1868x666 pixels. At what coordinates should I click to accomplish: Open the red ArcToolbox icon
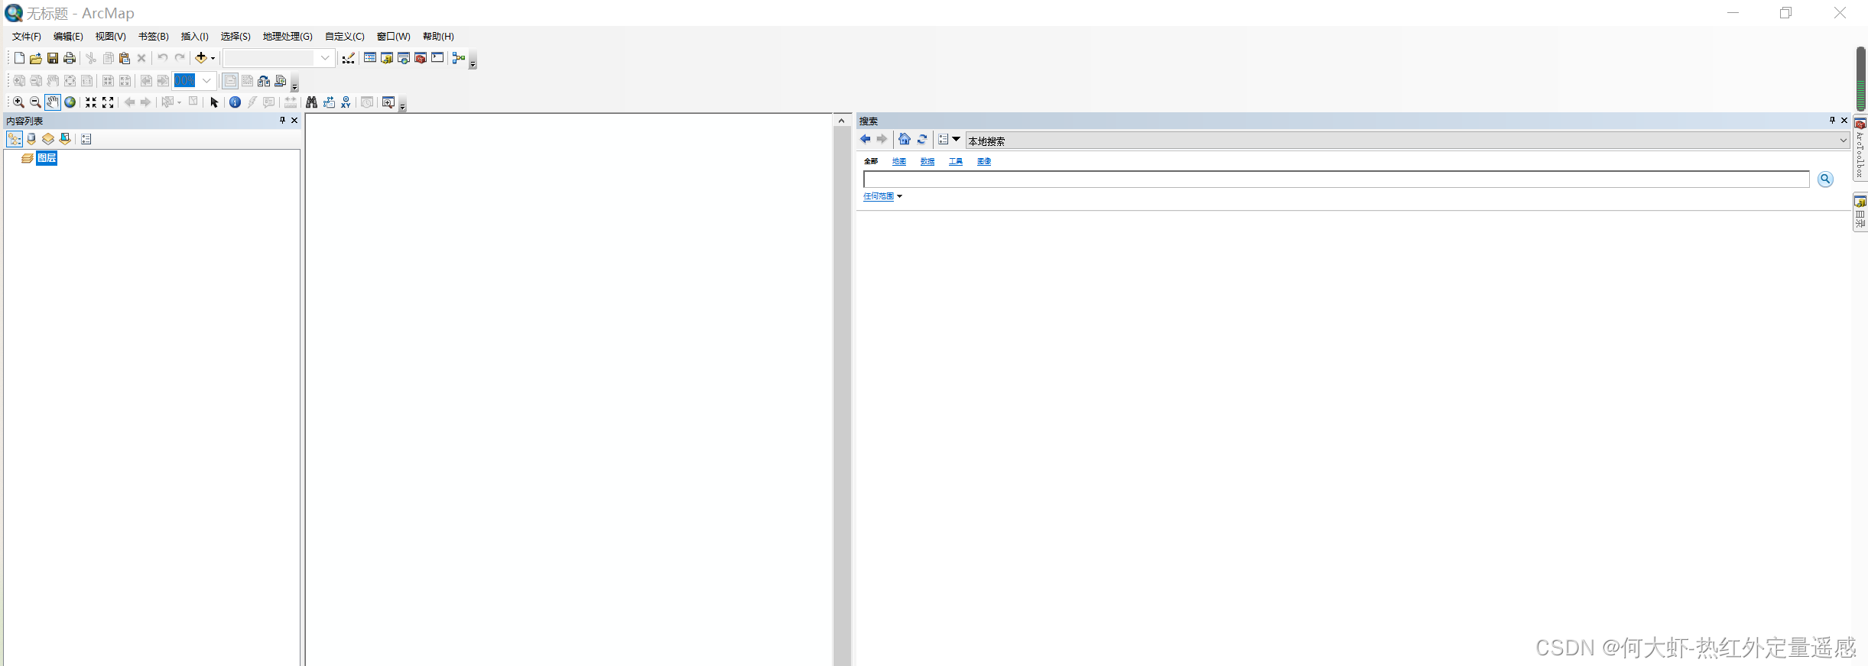click(421, 58)
